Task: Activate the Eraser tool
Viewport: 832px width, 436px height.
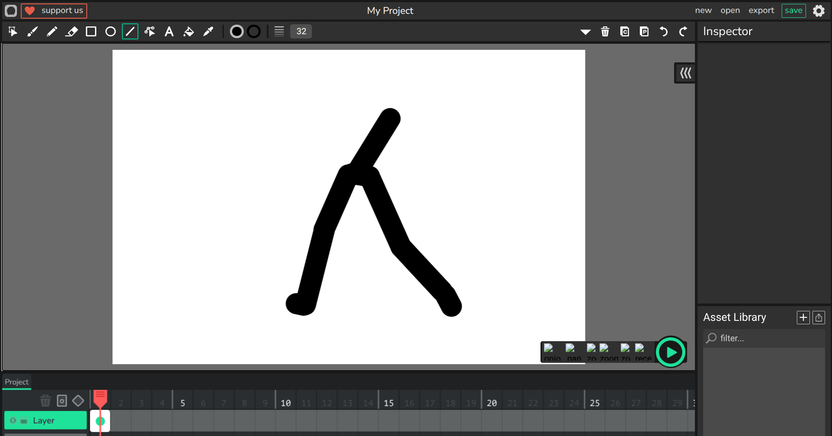Action: pyautogui.click(x=72, y=32)
